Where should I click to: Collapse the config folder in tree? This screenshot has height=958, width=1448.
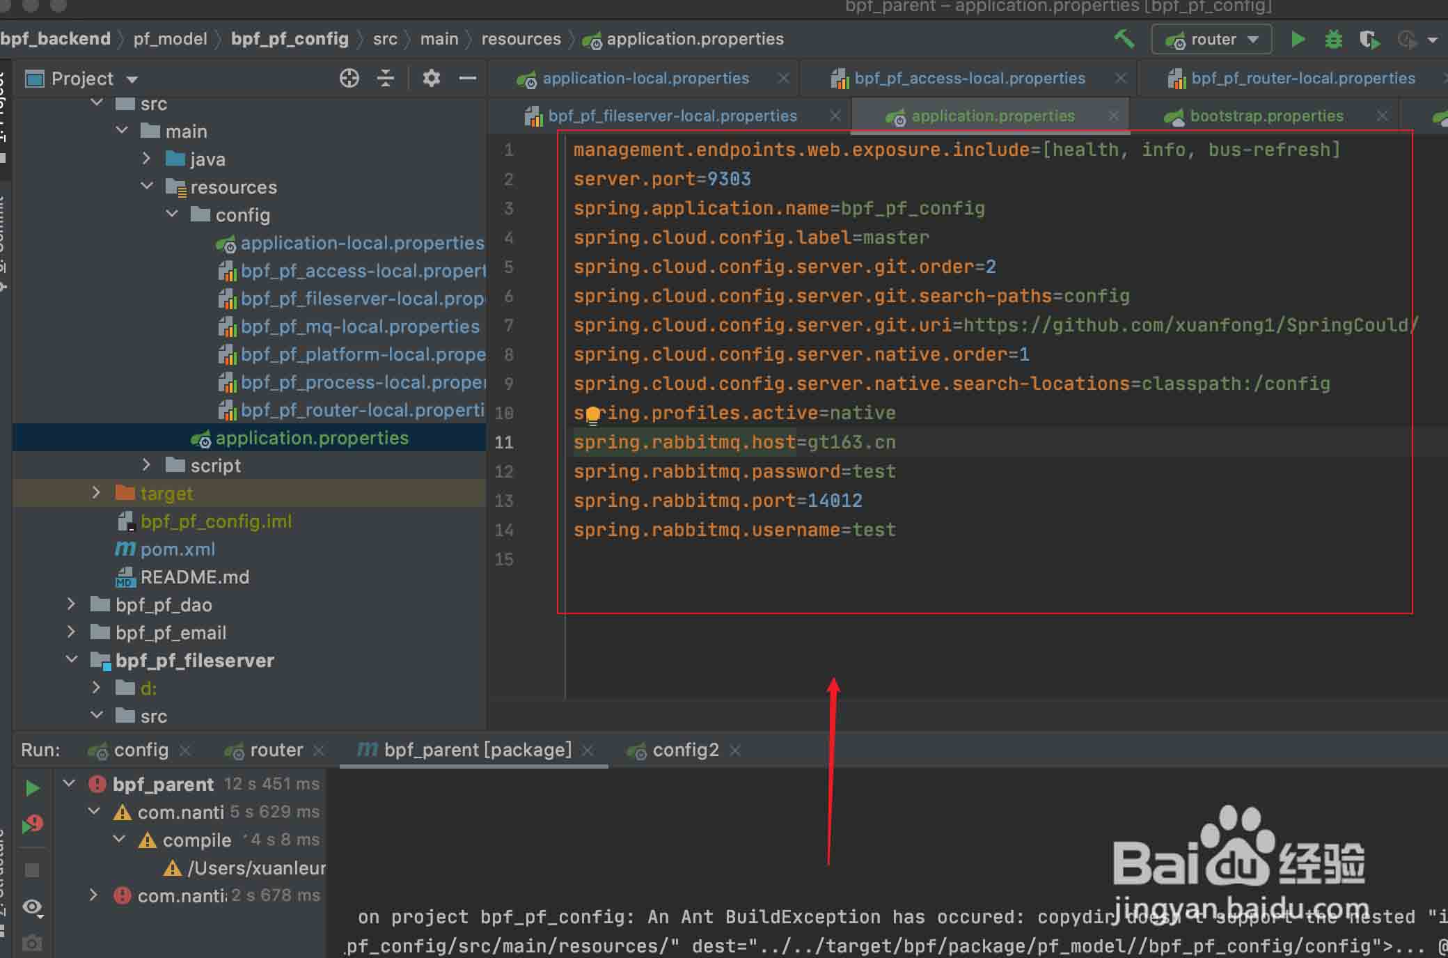click(x=173, y=214)
